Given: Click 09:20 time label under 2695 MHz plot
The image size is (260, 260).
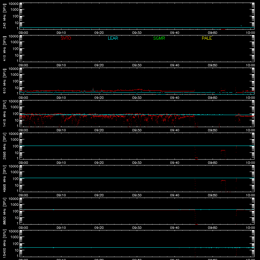Looking at the screenshot, I should point(99,163).
